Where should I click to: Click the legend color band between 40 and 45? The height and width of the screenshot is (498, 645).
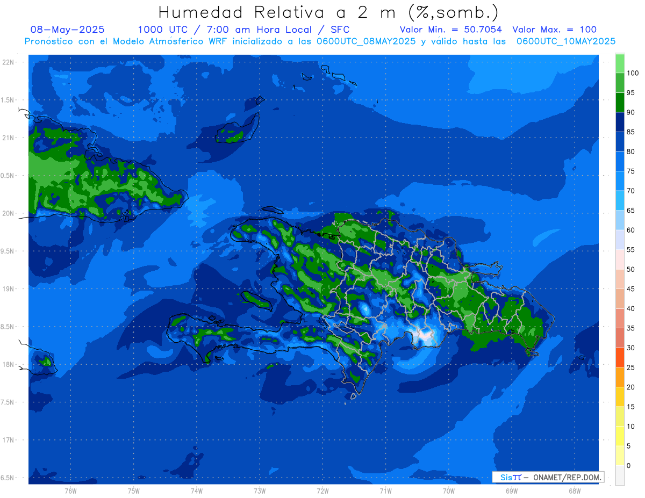(x=620, y=298)
